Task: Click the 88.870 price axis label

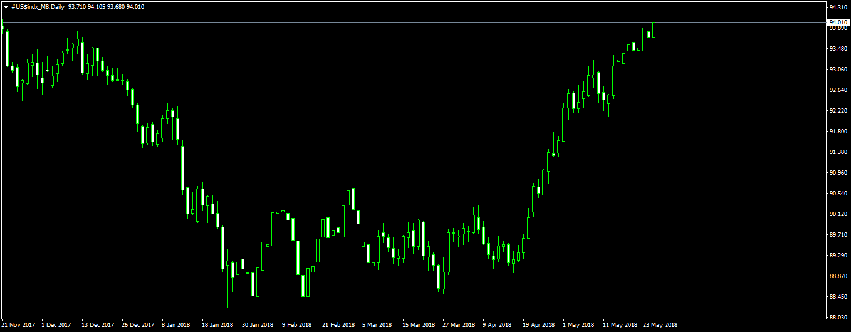Action: (x=837, y=276)
